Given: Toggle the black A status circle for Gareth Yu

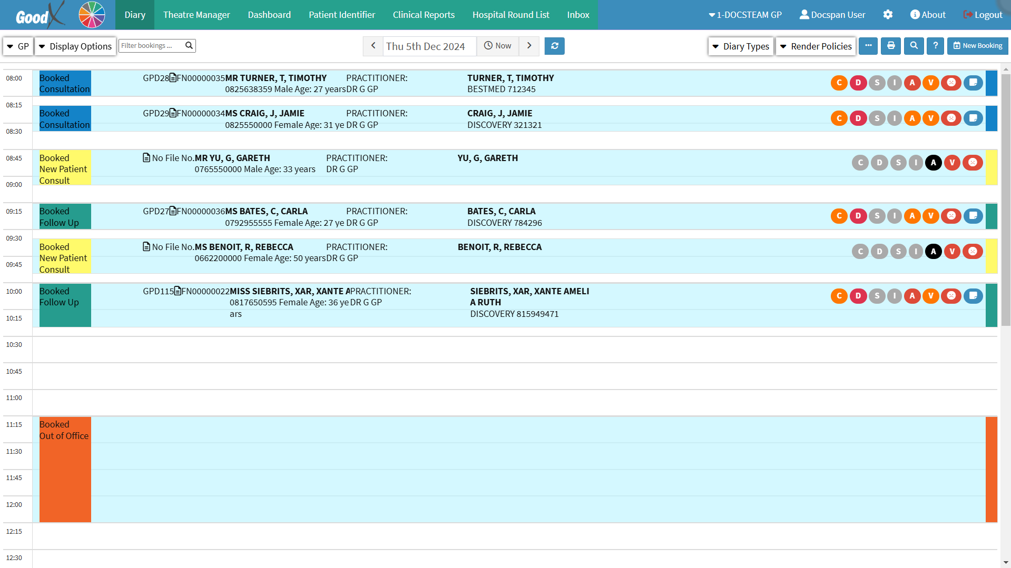Looking at the screenshot, I should pos(934,163).
